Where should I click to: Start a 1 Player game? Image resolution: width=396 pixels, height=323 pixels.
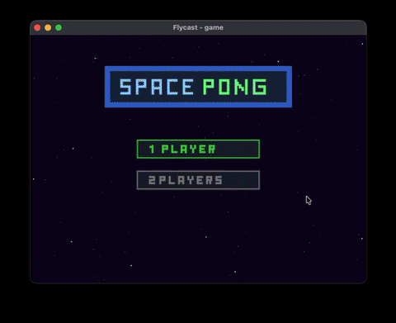click(x=198, y=149)
